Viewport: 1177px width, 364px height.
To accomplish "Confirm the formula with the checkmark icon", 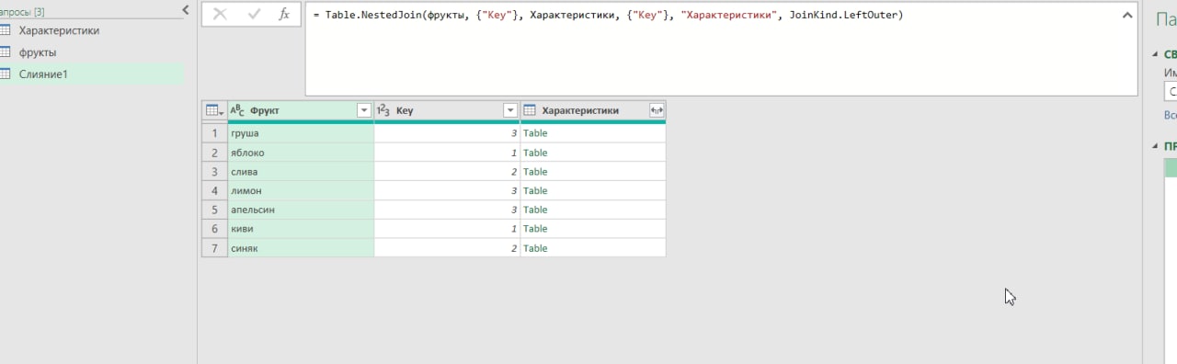I will click(254, 14).
